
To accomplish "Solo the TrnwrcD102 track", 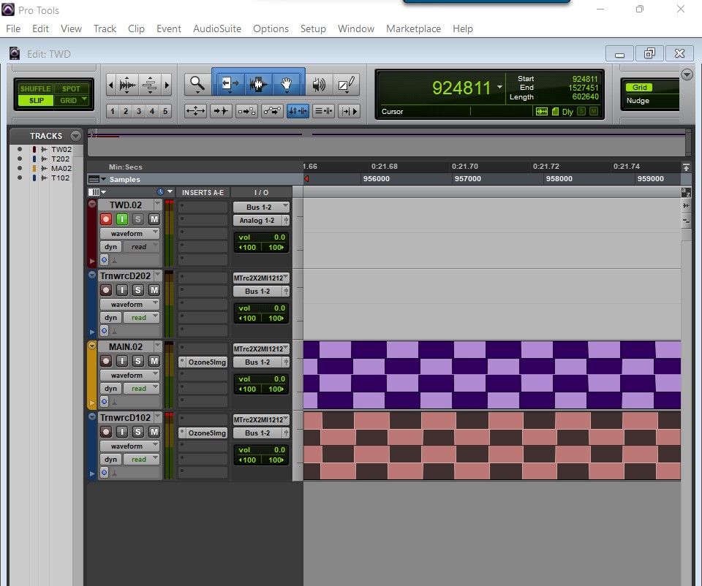I will pyautogui.click(x=137, y=432).
